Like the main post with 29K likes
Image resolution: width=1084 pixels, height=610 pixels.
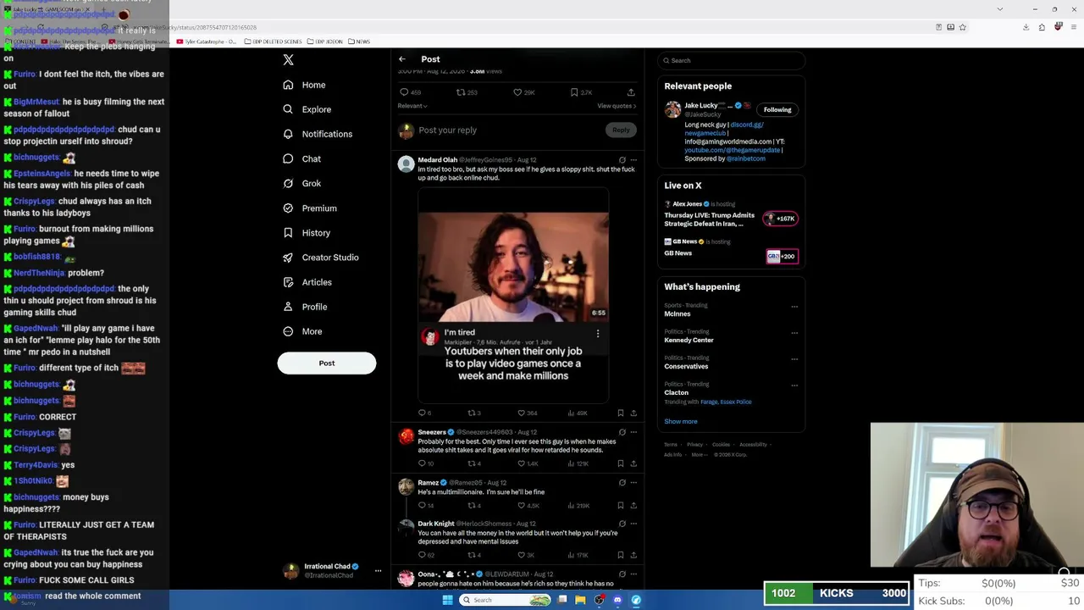(517, 92)
